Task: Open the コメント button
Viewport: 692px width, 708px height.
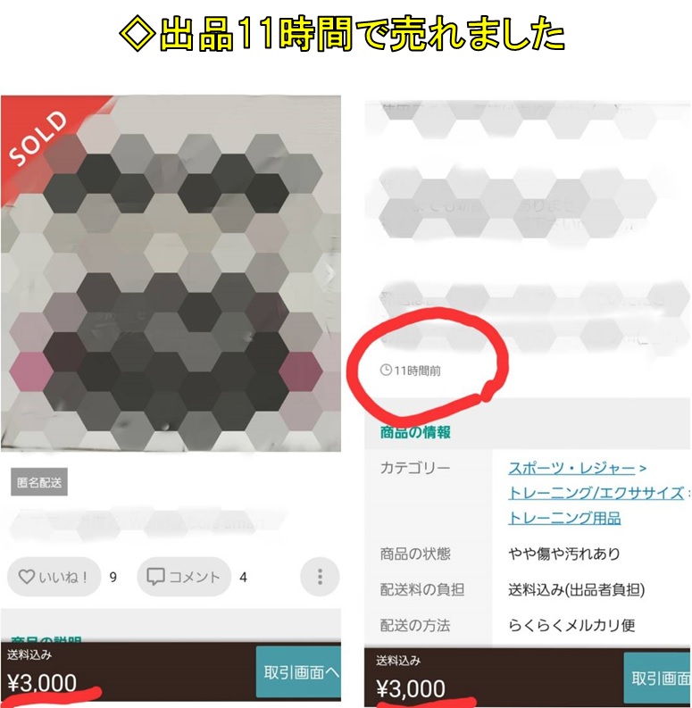Action: (184, 577)
